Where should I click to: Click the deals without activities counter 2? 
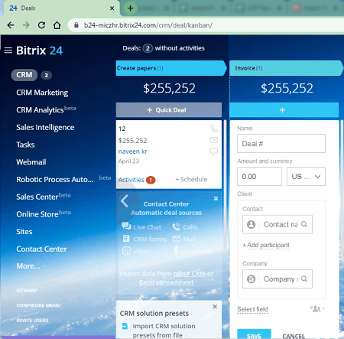point(148,48)
